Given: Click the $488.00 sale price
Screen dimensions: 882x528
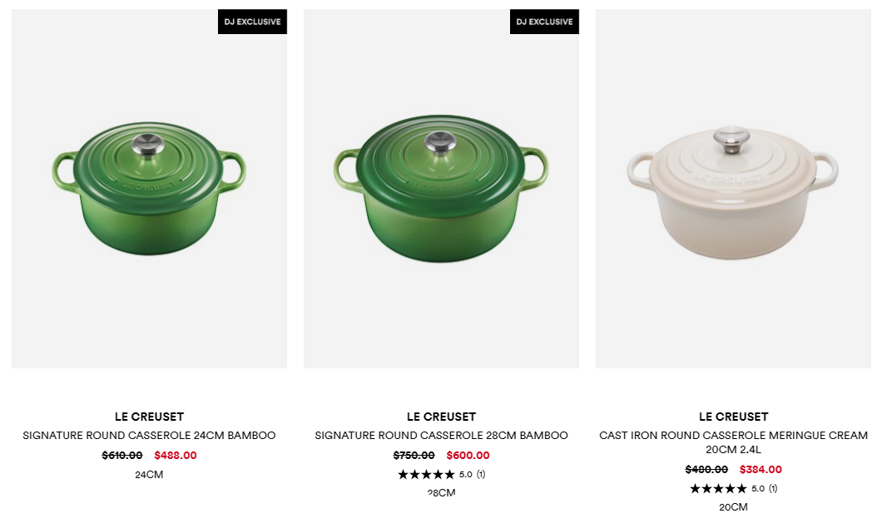Looking at the screenshot, I should point(176,456).
